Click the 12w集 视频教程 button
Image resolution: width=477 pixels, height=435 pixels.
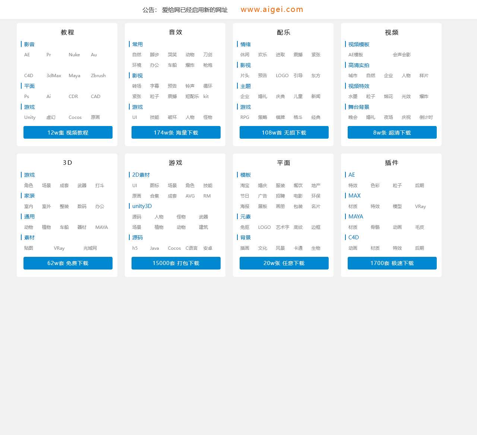click(68, 132)
